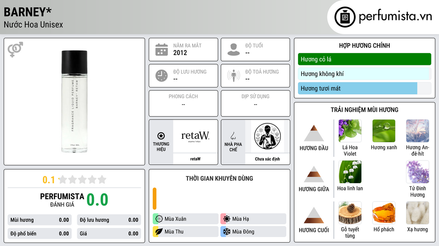Viewport: 439px width, 246px height.
Task: Open the Hoa linh lan note image
Action: pyautogui.click(x=350, y=172)
